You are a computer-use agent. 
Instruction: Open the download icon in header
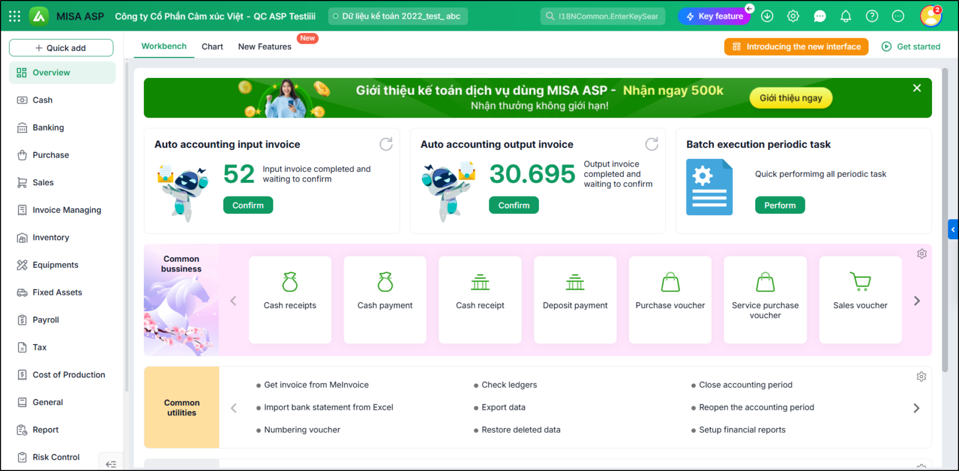tap(767, 16)
